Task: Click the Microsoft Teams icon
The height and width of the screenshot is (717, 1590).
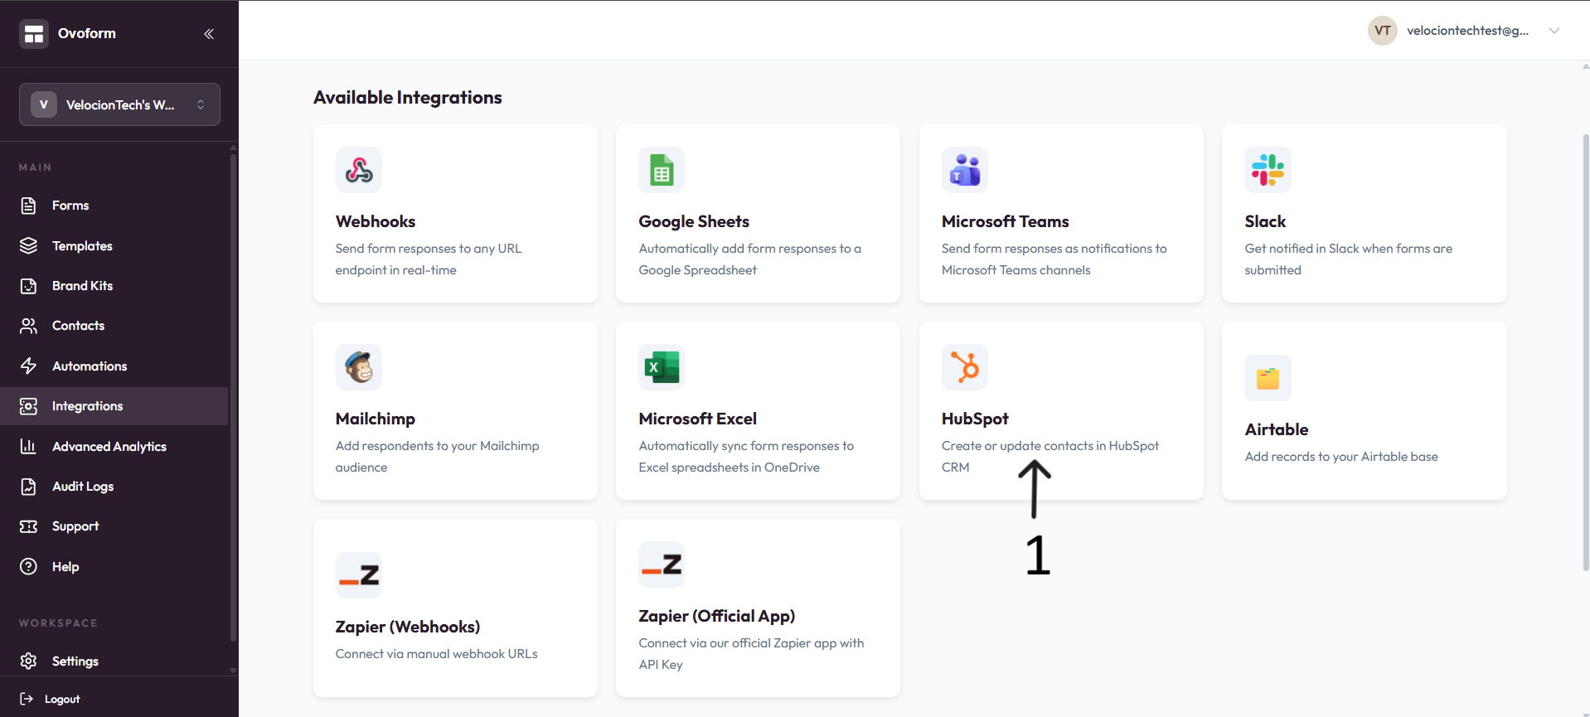Action: [x=965, y=170]
